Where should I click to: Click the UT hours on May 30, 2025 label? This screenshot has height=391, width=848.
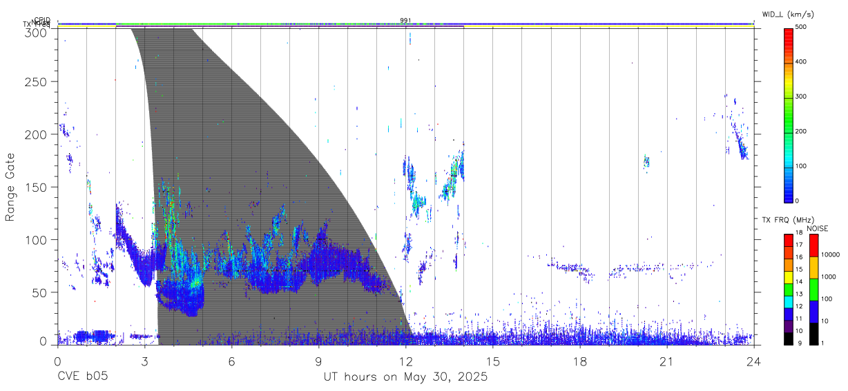point(406,377)
